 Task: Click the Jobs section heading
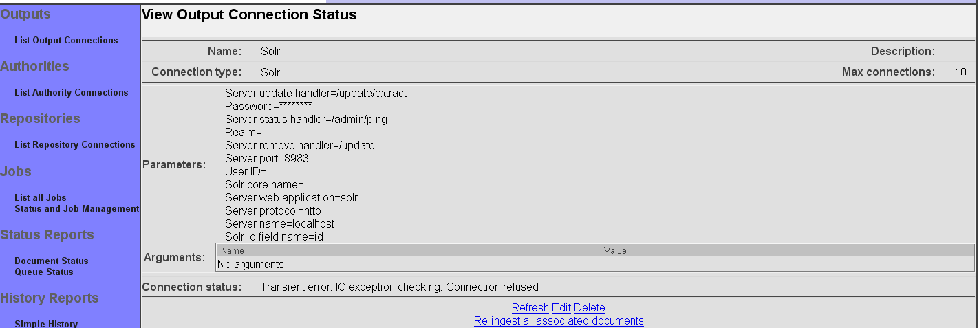16,172
